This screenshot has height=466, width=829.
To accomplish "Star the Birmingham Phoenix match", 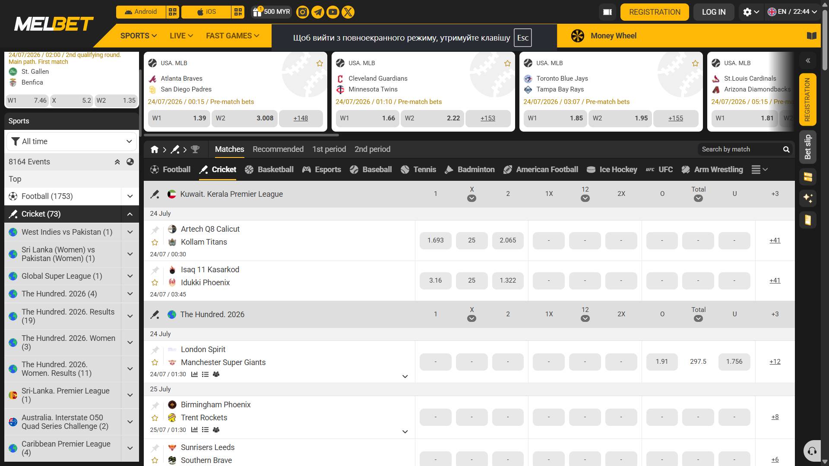I will click(155, 418).
